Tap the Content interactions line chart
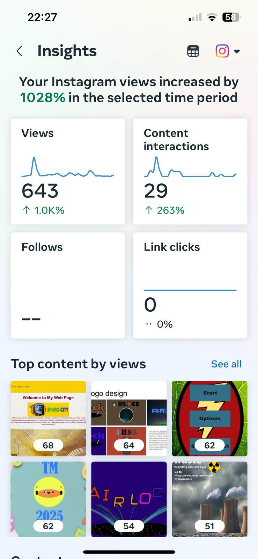The height and width of the screenshot is (559, 258). (190, 168)
